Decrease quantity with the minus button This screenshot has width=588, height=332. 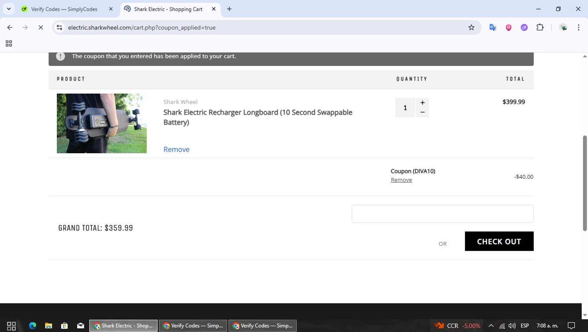[422, 112]
